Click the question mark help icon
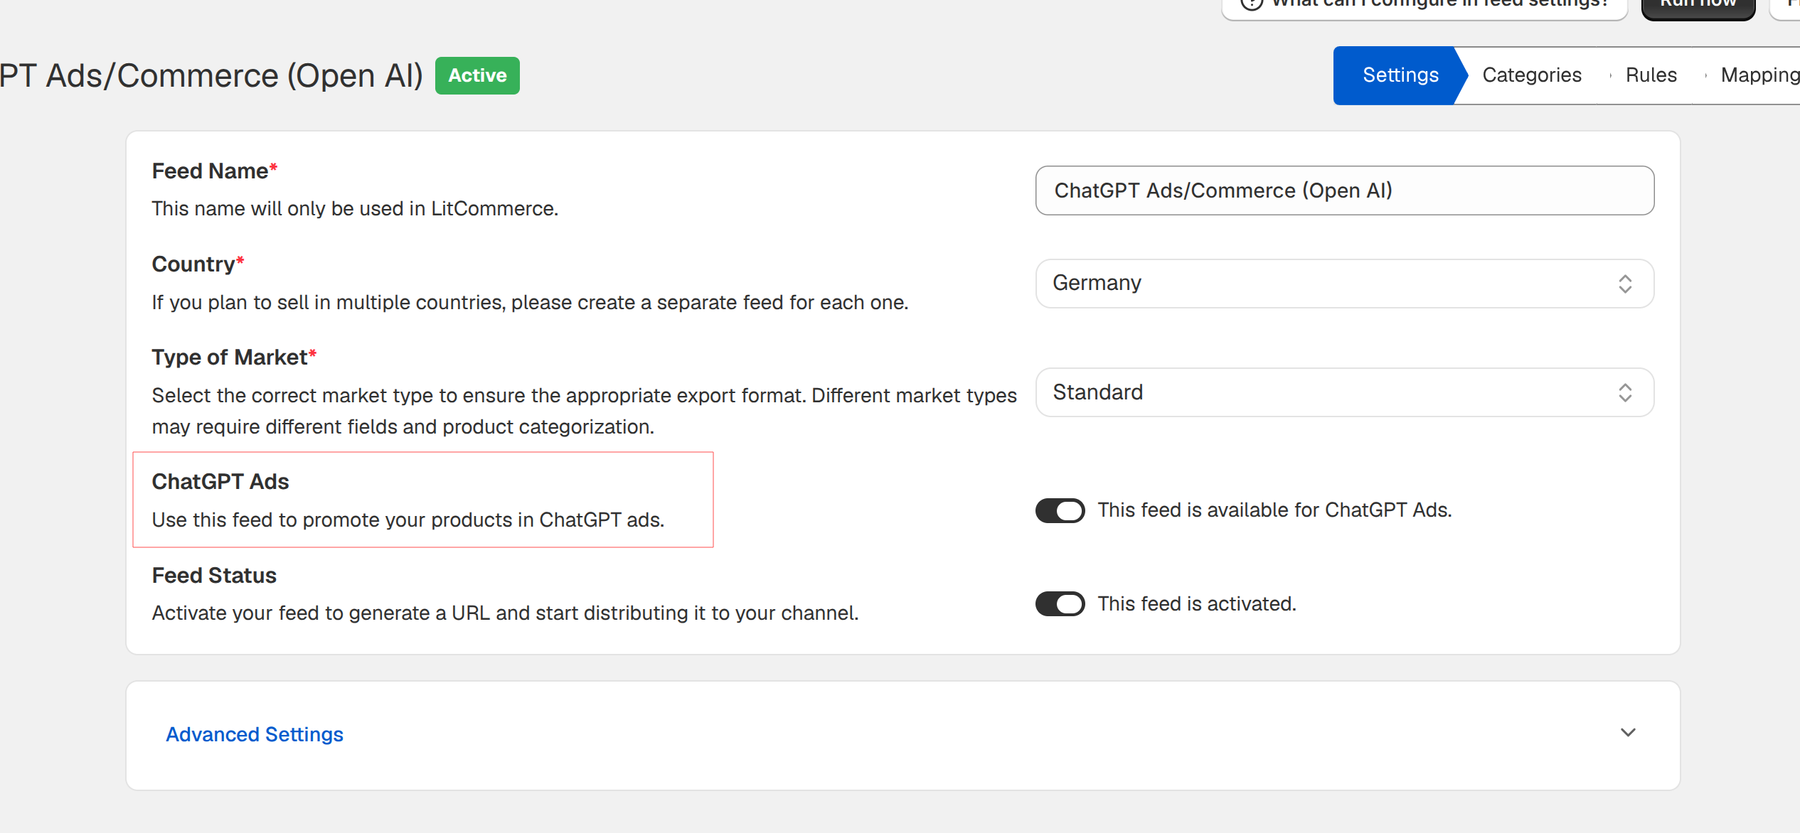1800x833 pixels. point(1251,4)
